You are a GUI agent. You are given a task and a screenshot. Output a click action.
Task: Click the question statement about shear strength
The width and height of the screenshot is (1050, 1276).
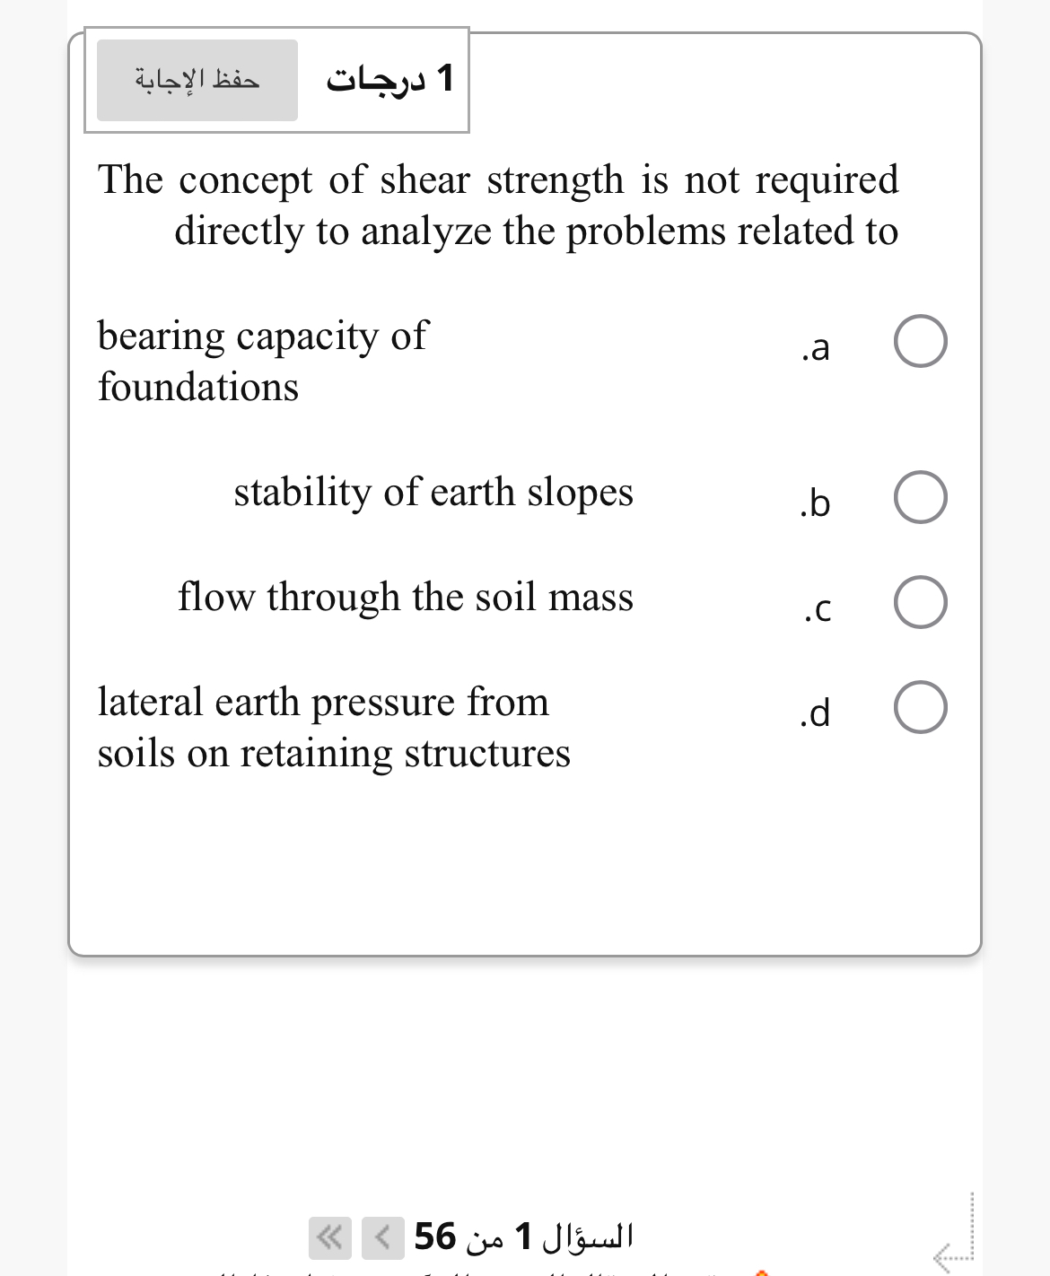pos(499,205)
